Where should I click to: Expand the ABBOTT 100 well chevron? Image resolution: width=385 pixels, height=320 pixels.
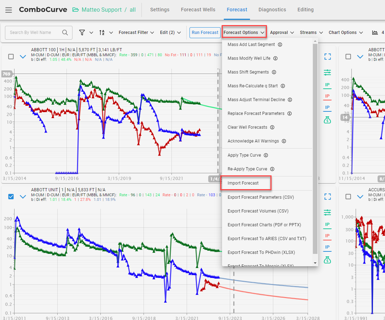click(x=23, y=57)
